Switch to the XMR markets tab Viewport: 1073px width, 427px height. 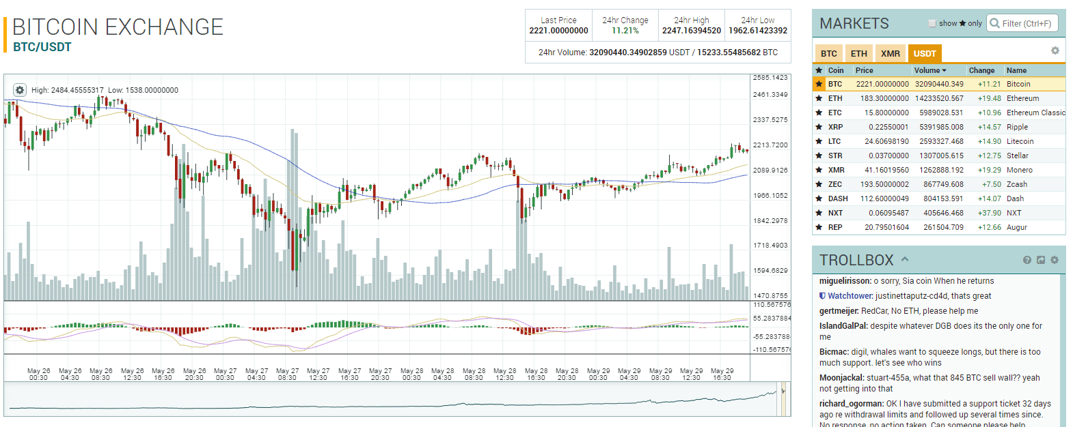(890, 53)
